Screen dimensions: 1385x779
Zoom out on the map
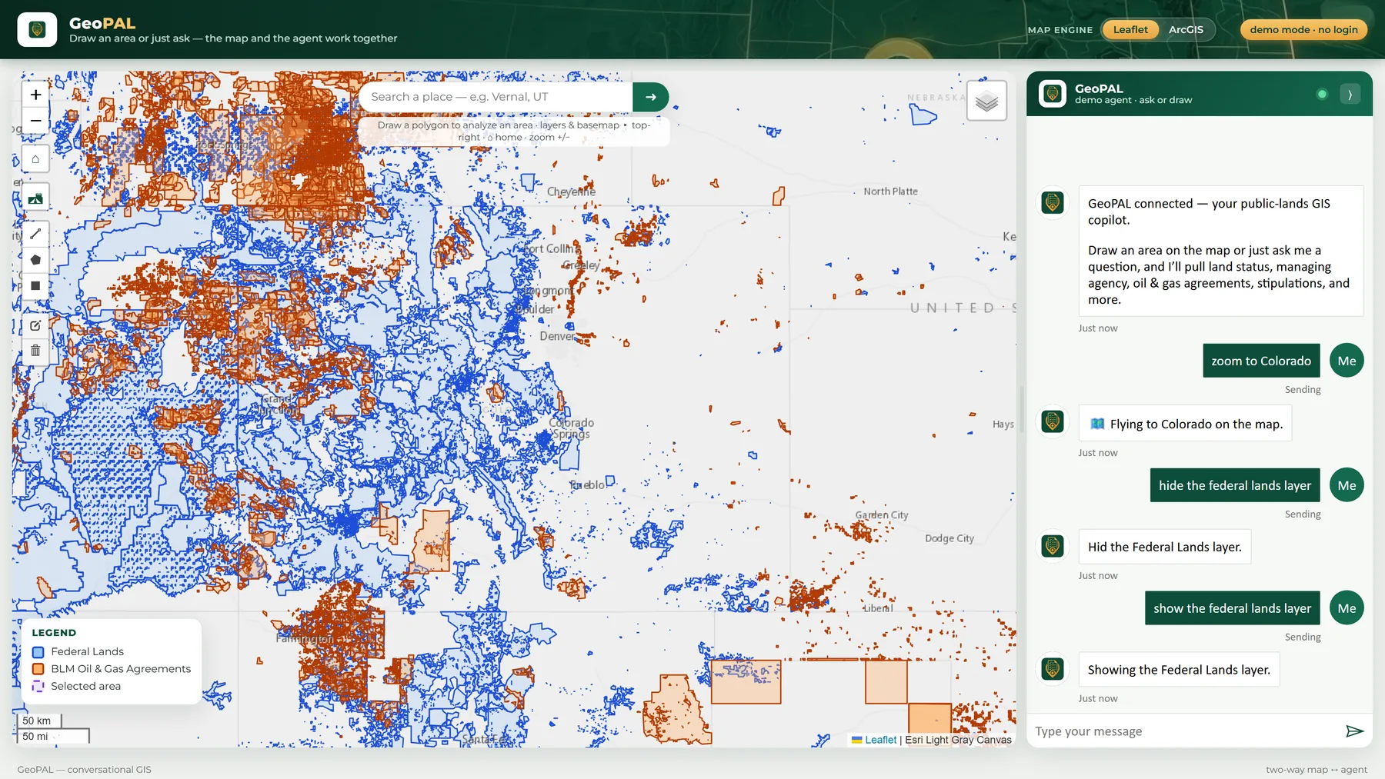point(35,121)
